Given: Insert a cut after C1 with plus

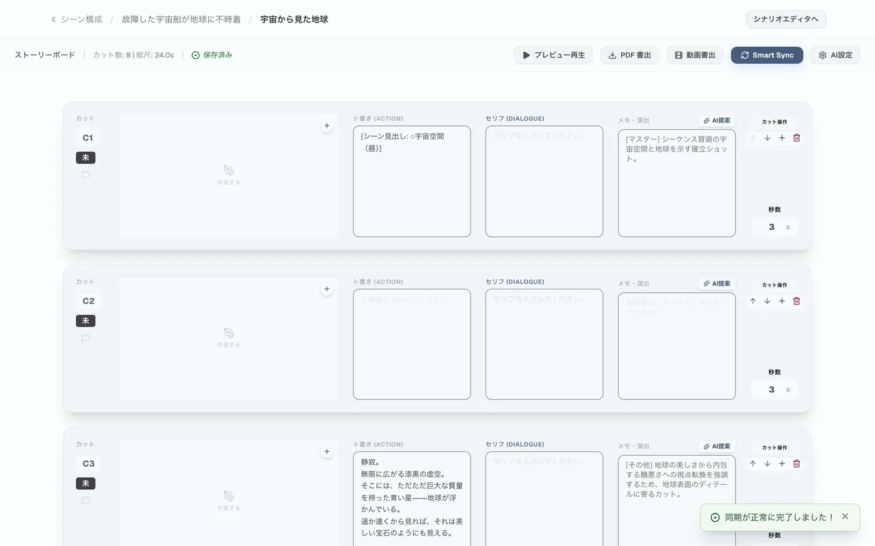Looking at the screenshot, I should click(x=782, y=138).
